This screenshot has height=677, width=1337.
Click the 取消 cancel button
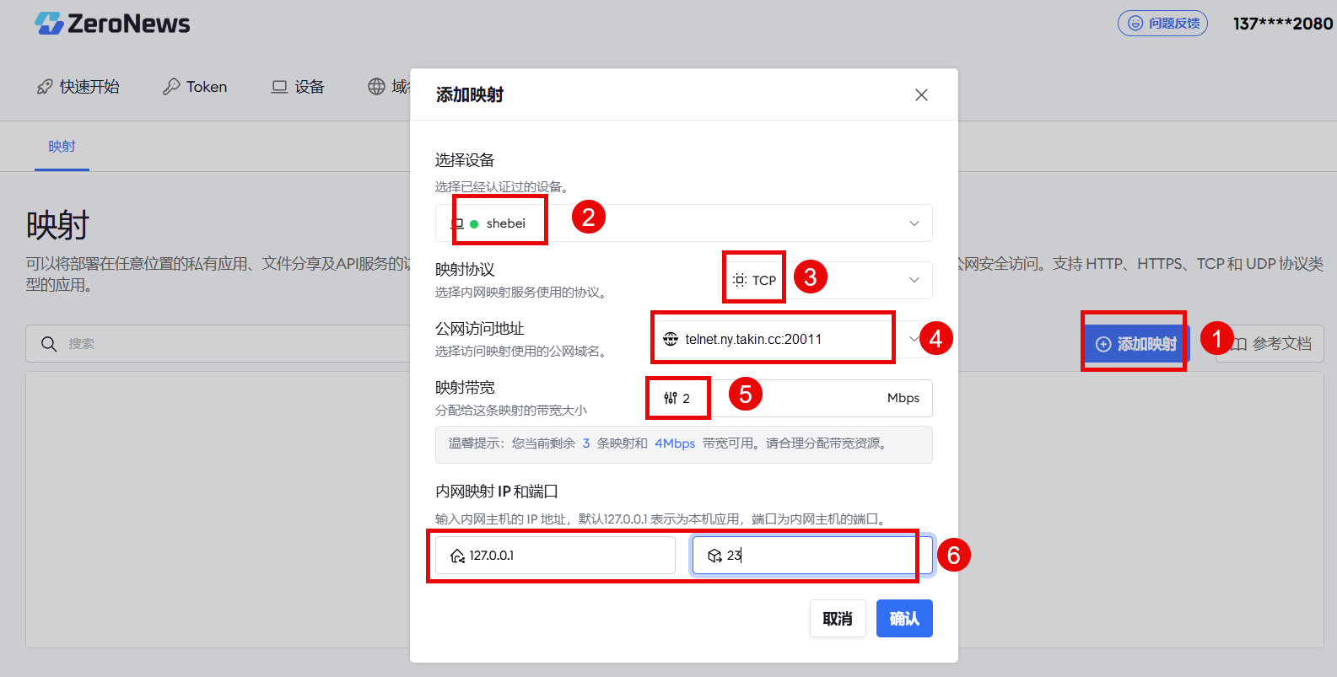pos(838,619)
